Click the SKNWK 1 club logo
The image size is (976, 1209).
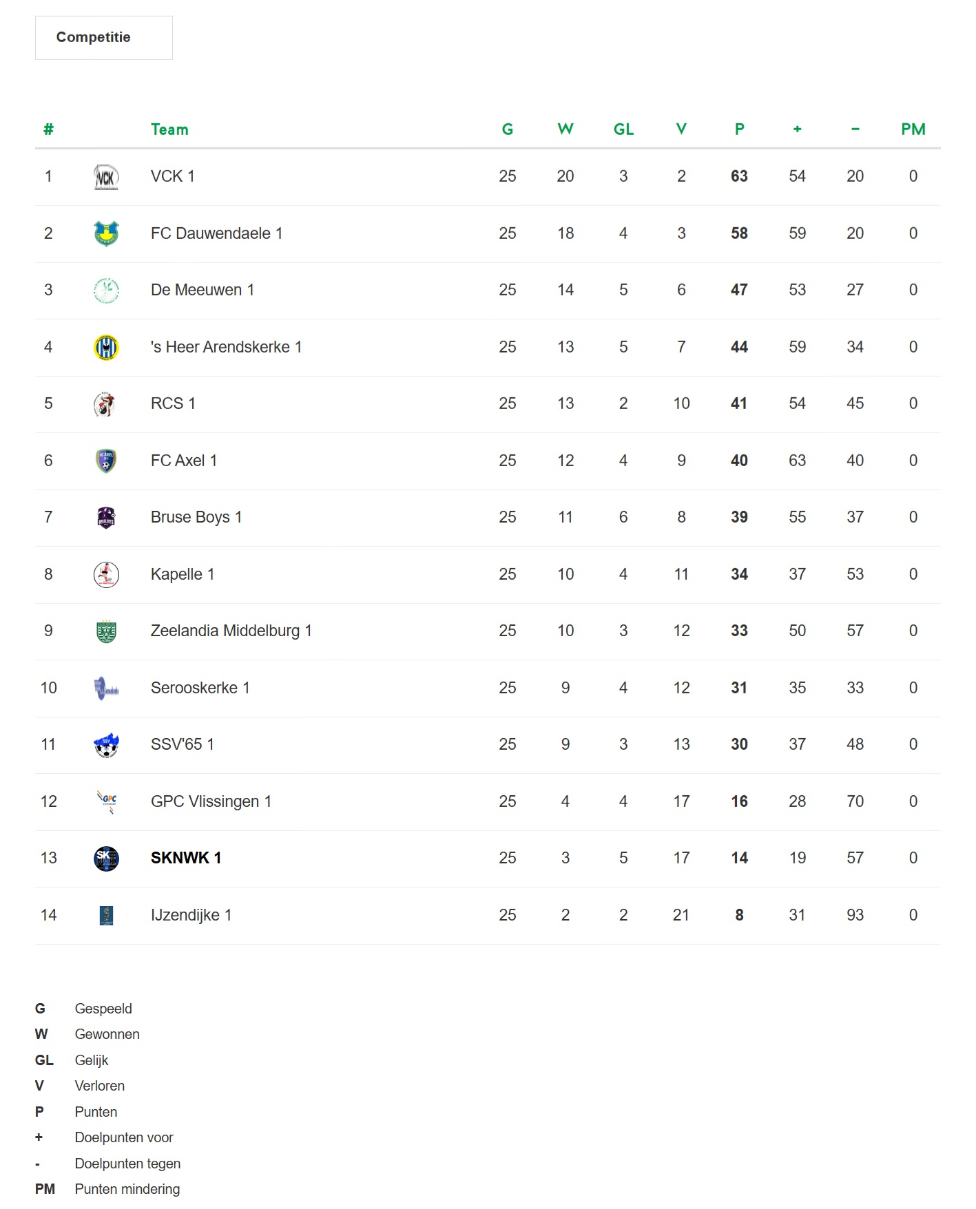tap(106, 859)
